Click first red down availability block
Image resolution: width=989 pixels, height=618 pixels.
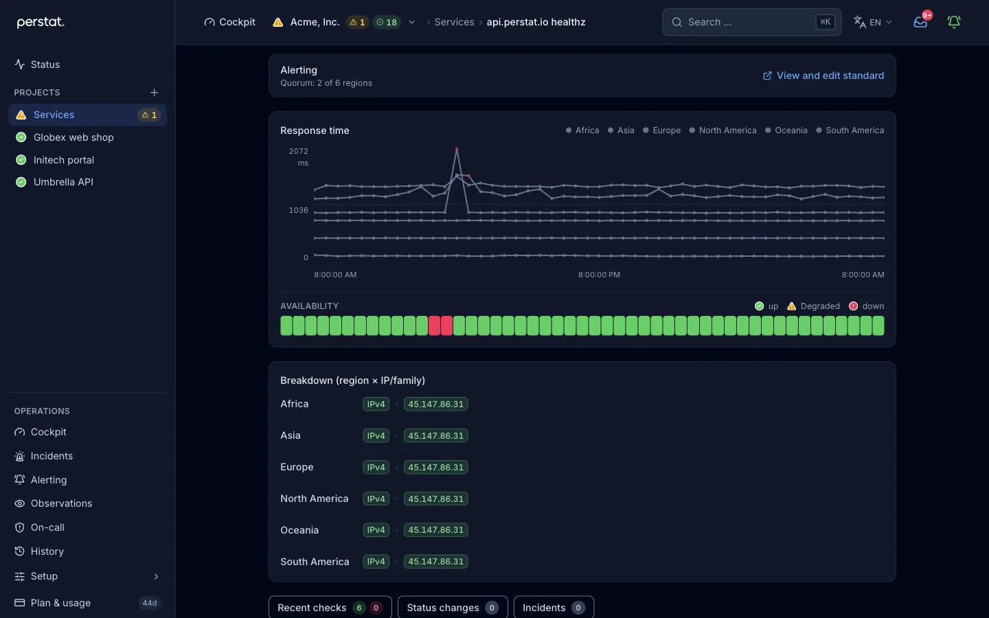(x=434, y=325)
